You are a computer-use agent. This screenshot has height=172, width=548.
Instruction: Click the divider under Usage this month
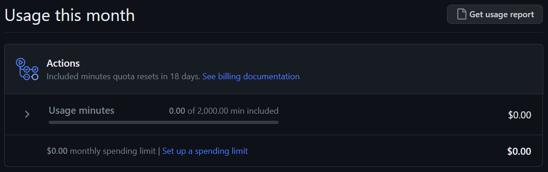point(274,32)
